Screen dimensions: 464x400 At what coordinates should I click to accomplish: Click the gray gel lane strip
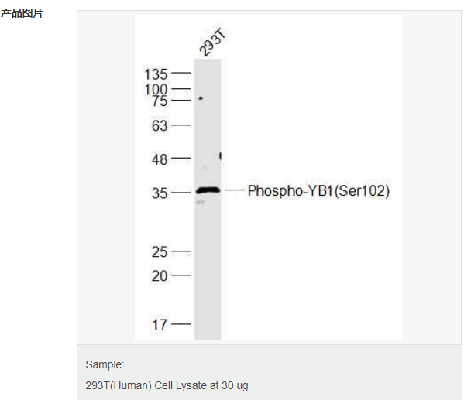tap(208, 199)
